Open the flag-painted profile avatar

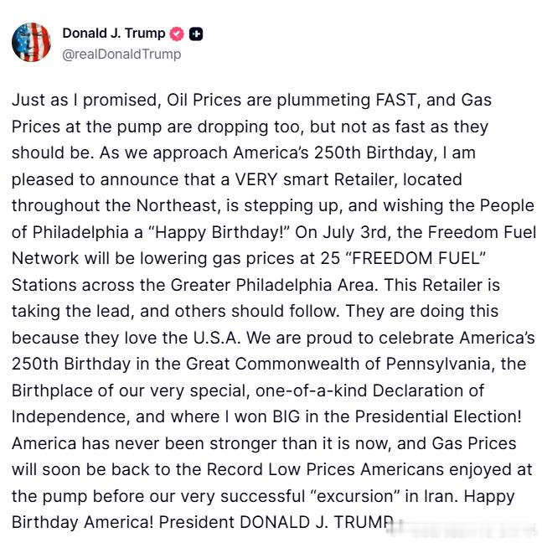[x=31, y=42]
